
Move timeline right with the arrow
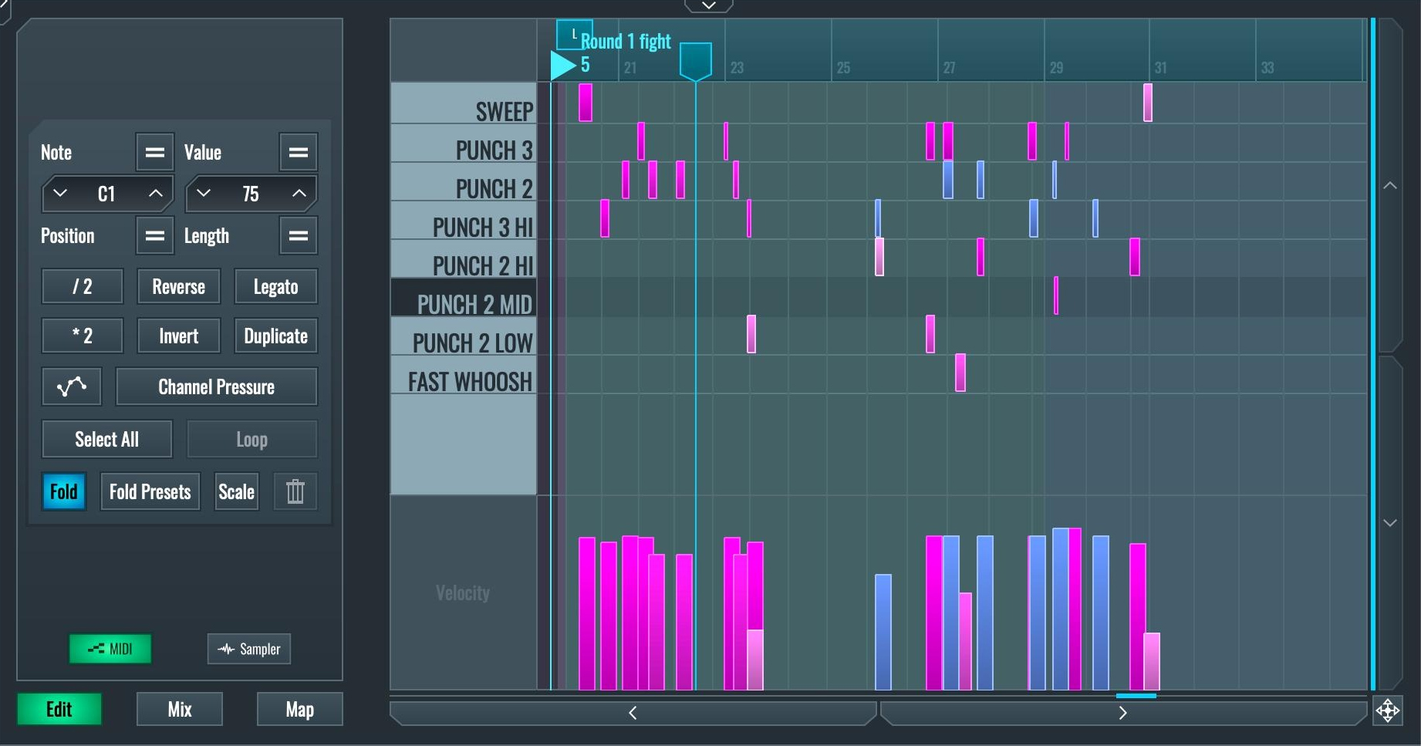click(x=1123, y=713)
